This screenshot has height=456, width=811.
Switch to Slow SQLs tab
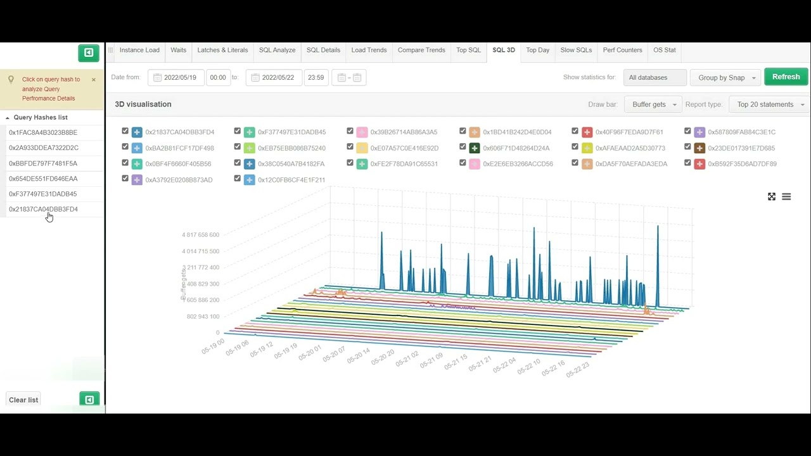(x=576, y=50)
